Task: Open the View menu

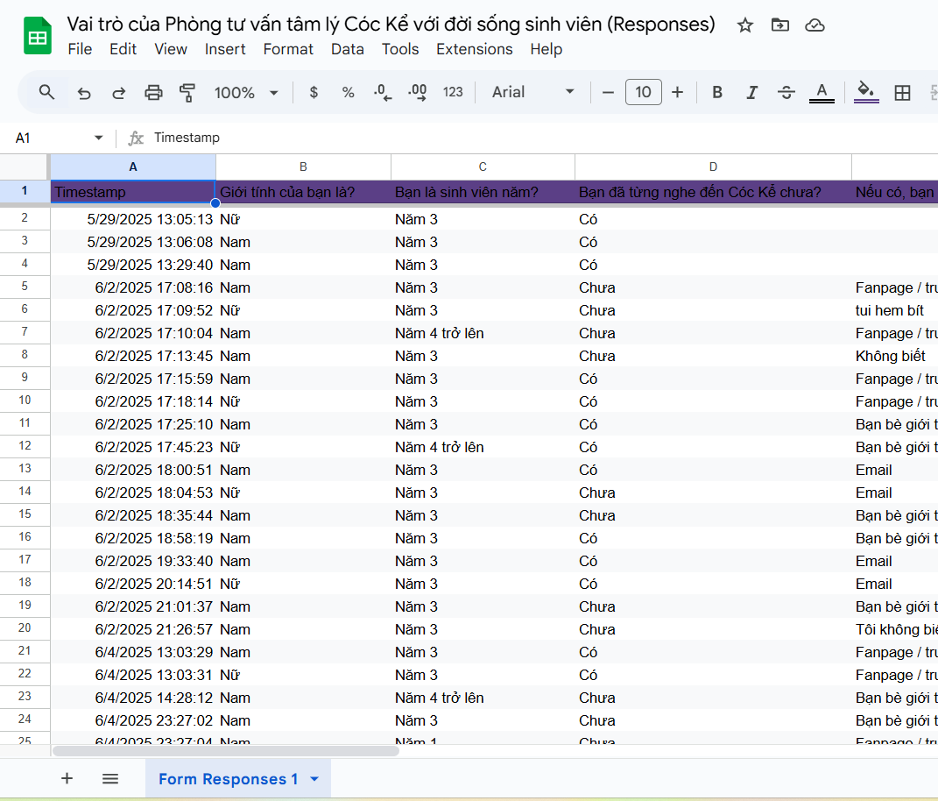Action: [x=171, y=49]
